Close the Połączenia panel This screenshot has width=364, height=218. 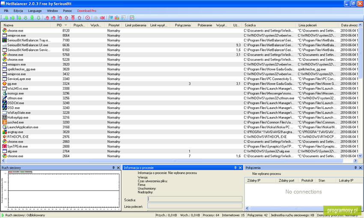[x=361, y=168]
